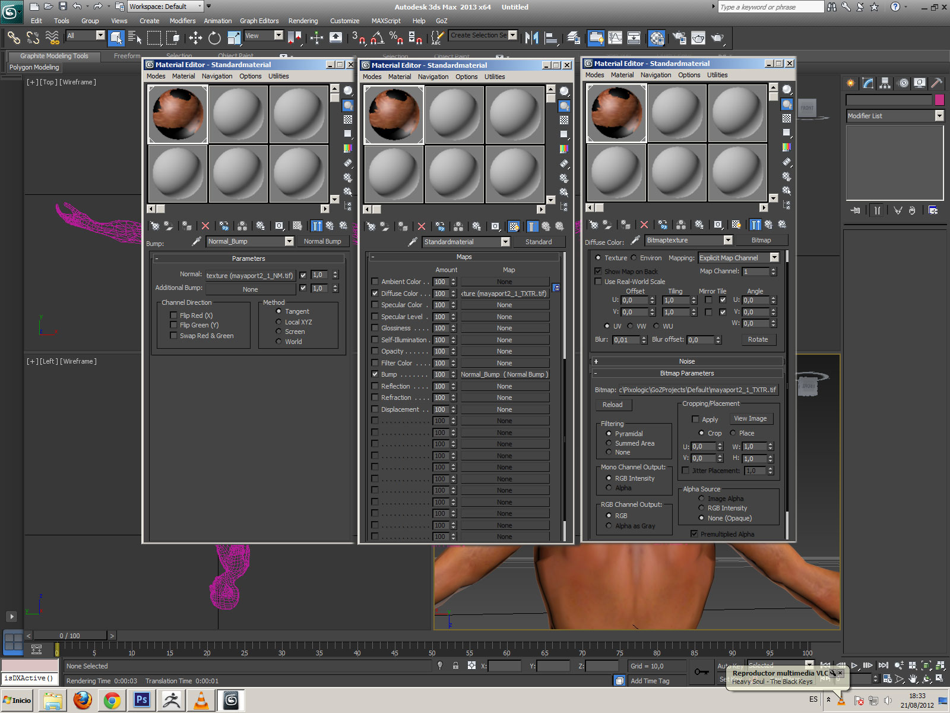
Task: Switch to the Freeform ribbon tab
Action: [127, 56]
